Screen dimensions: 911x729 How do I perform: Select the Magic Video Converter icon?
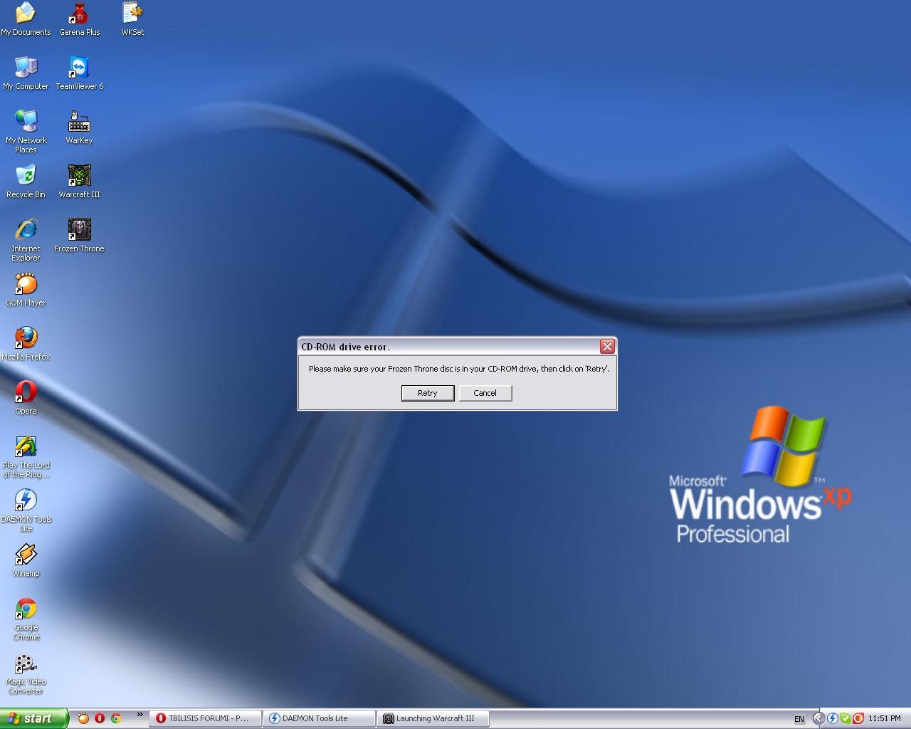tap(26, 664)
